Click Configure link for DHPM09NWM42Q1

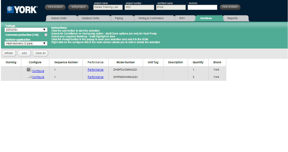[38, 77]
